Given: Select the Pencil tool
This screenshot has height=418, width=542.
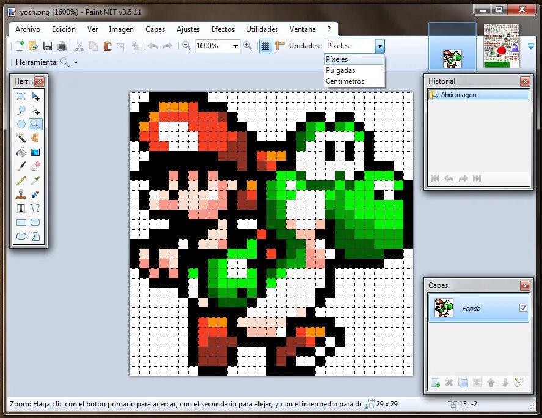Looking at the screenshot, I should pos(21,180).
